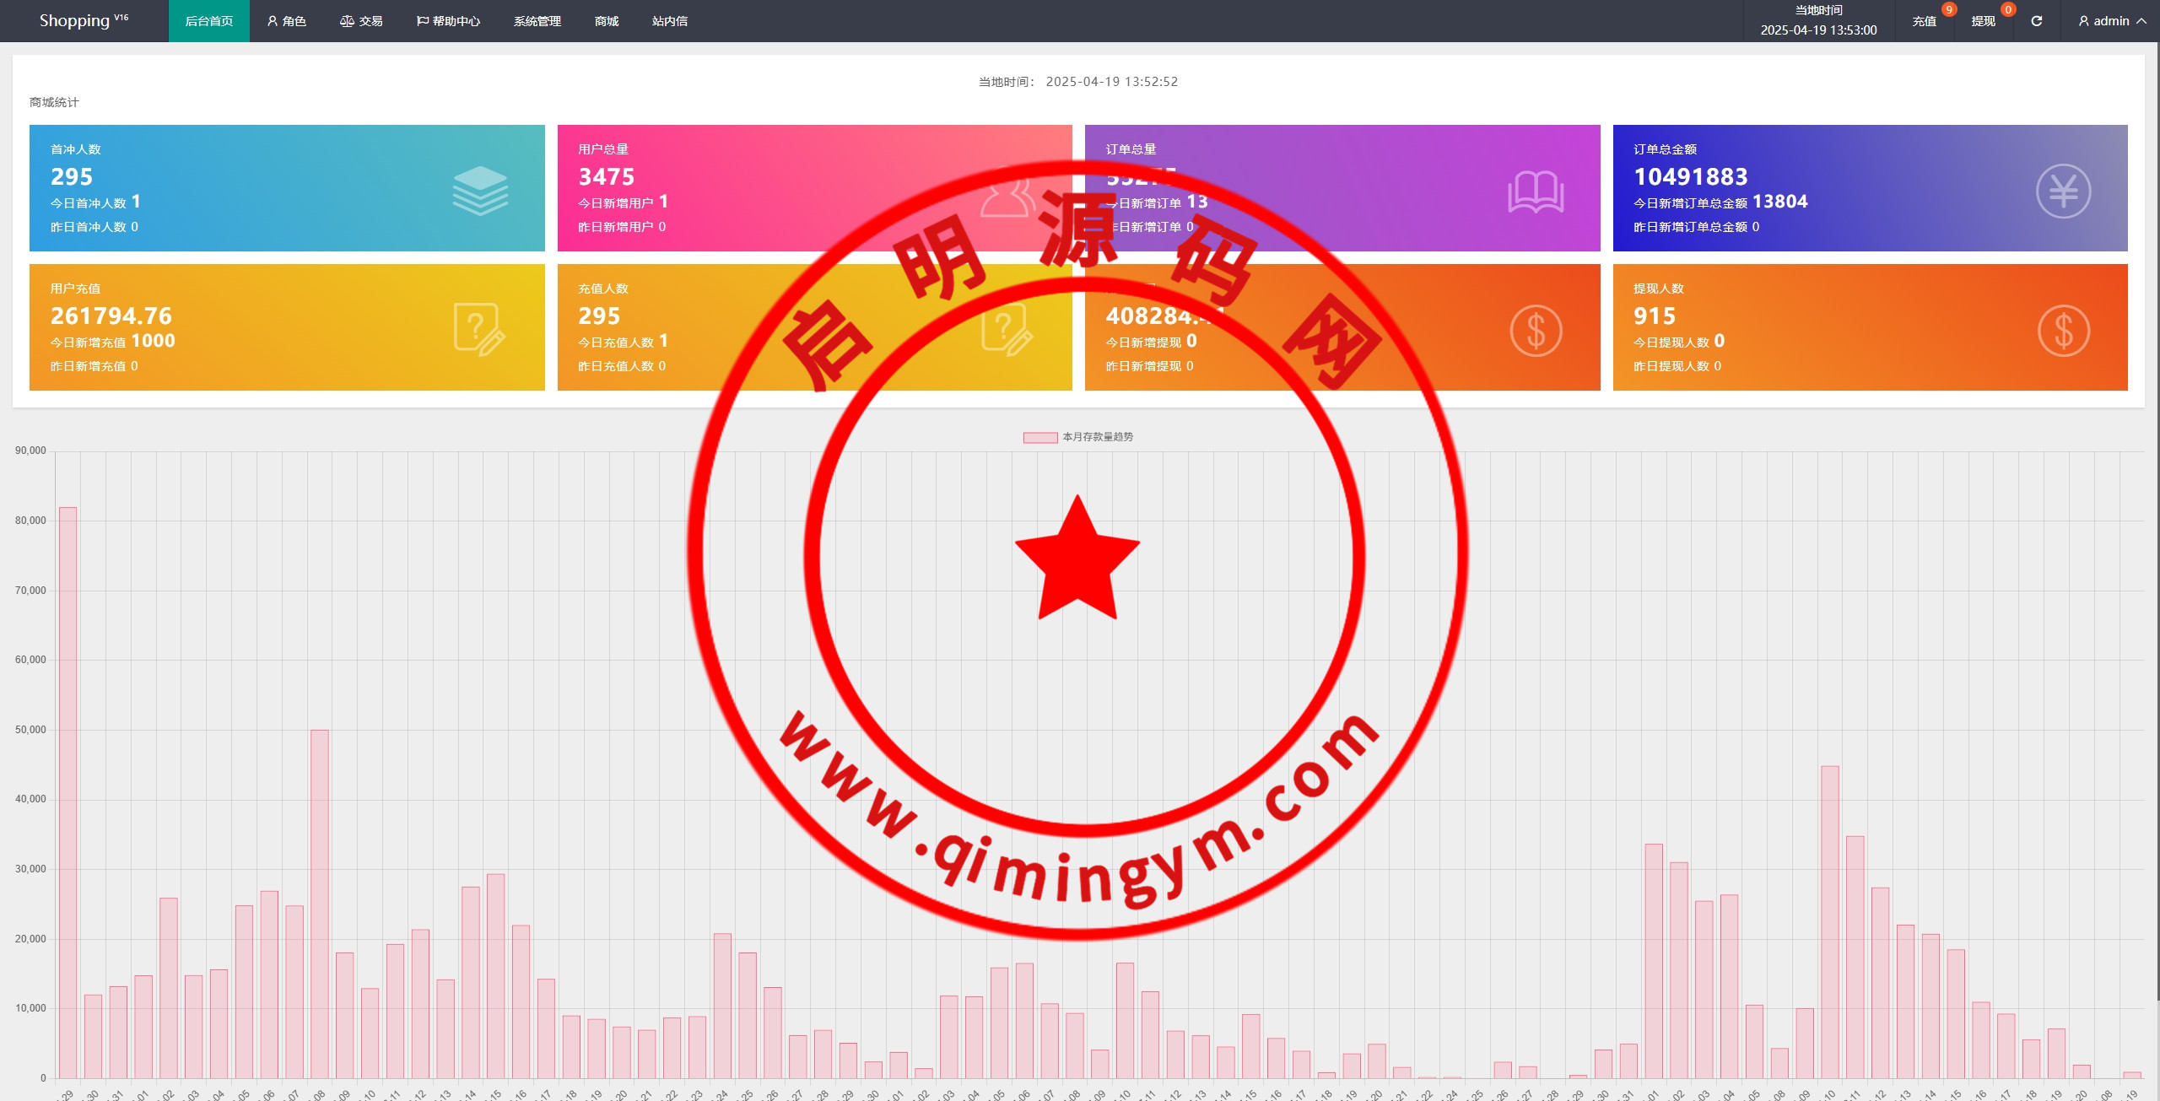Click the layers icon on 首冲人数 card
The width and height of the screenshot is (2160, 1101).
(x=480, y=191)
